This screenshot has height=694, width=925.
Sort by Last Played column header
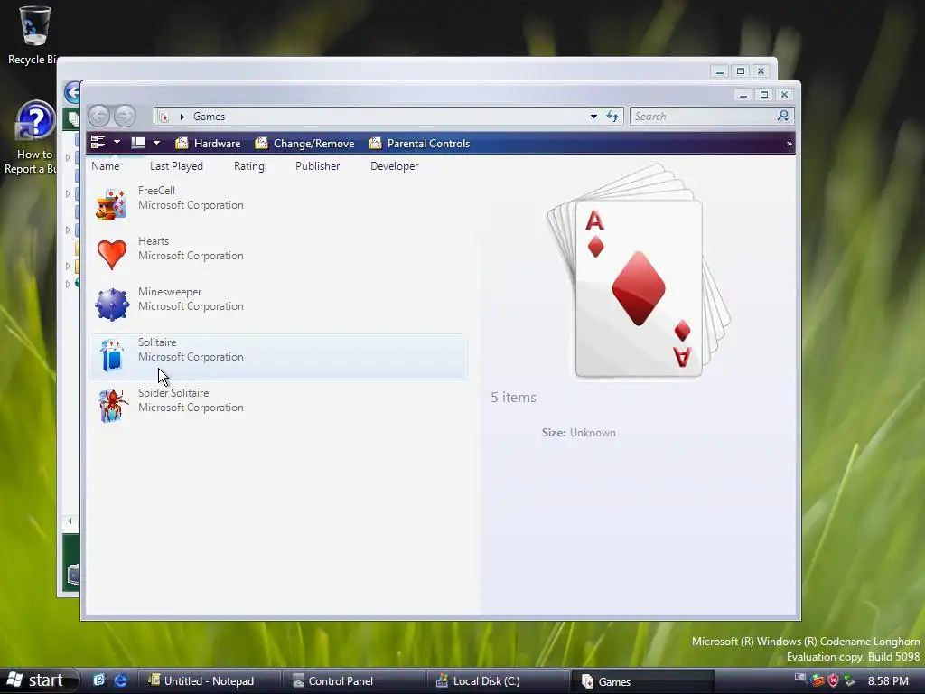176,166
